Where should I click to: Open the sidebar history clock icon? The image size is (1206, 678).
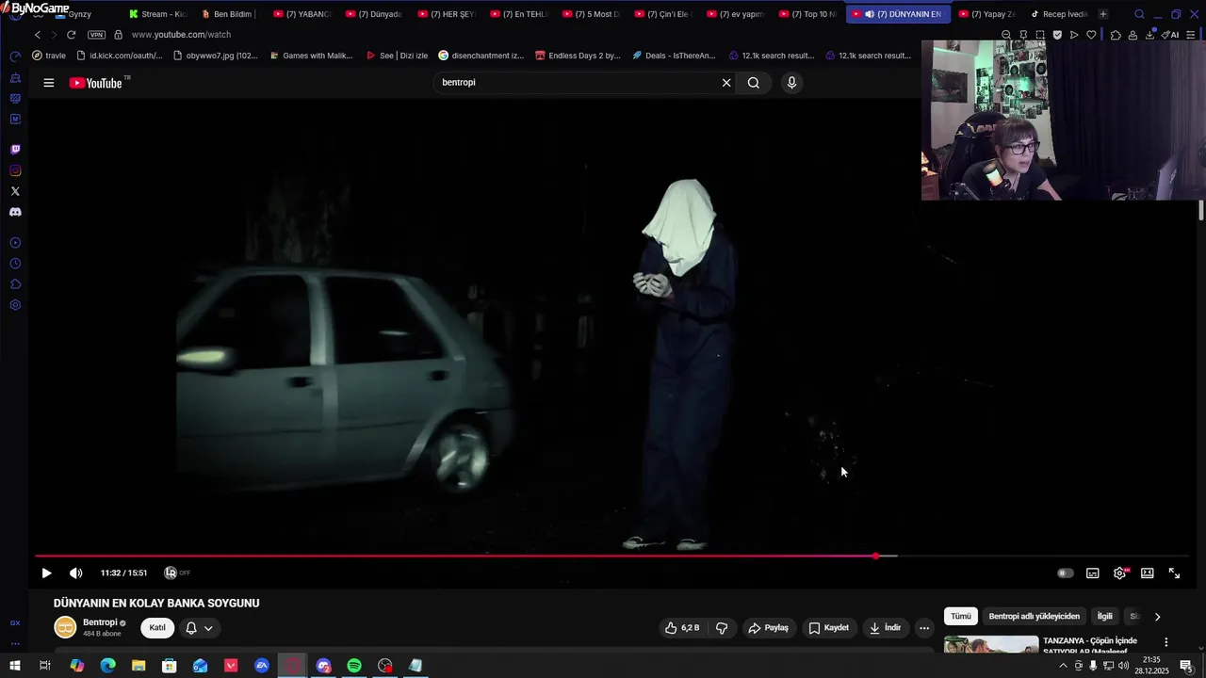(15, 264)
